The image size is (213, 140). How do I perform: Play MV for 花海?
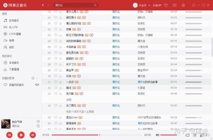click(x=79, y=76)
